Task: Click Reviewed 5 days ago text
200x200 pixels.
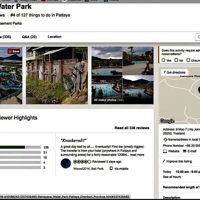Action: click(107, 162)
